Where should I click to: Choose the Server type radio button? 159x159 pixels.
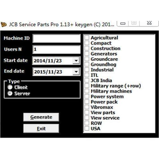click(x=10, y=93)
